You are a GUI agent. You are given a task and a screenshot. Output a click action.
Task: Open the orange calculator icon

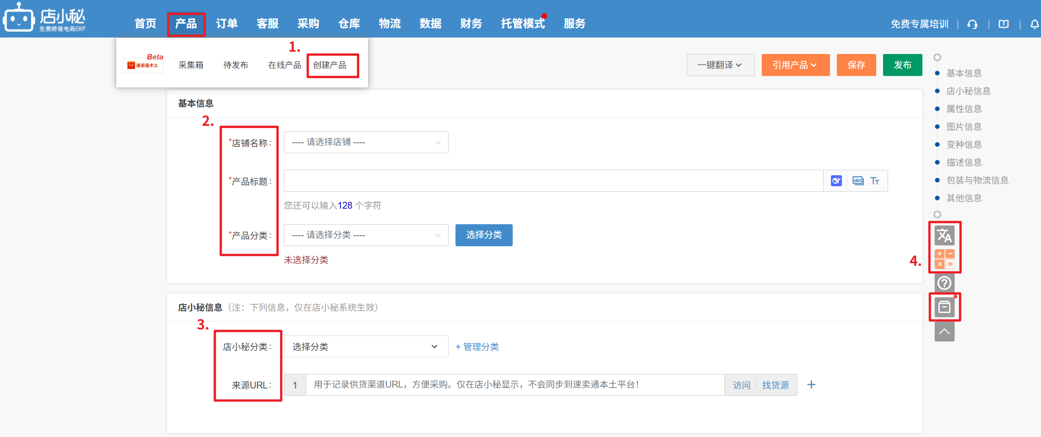(x=944, y=259)
